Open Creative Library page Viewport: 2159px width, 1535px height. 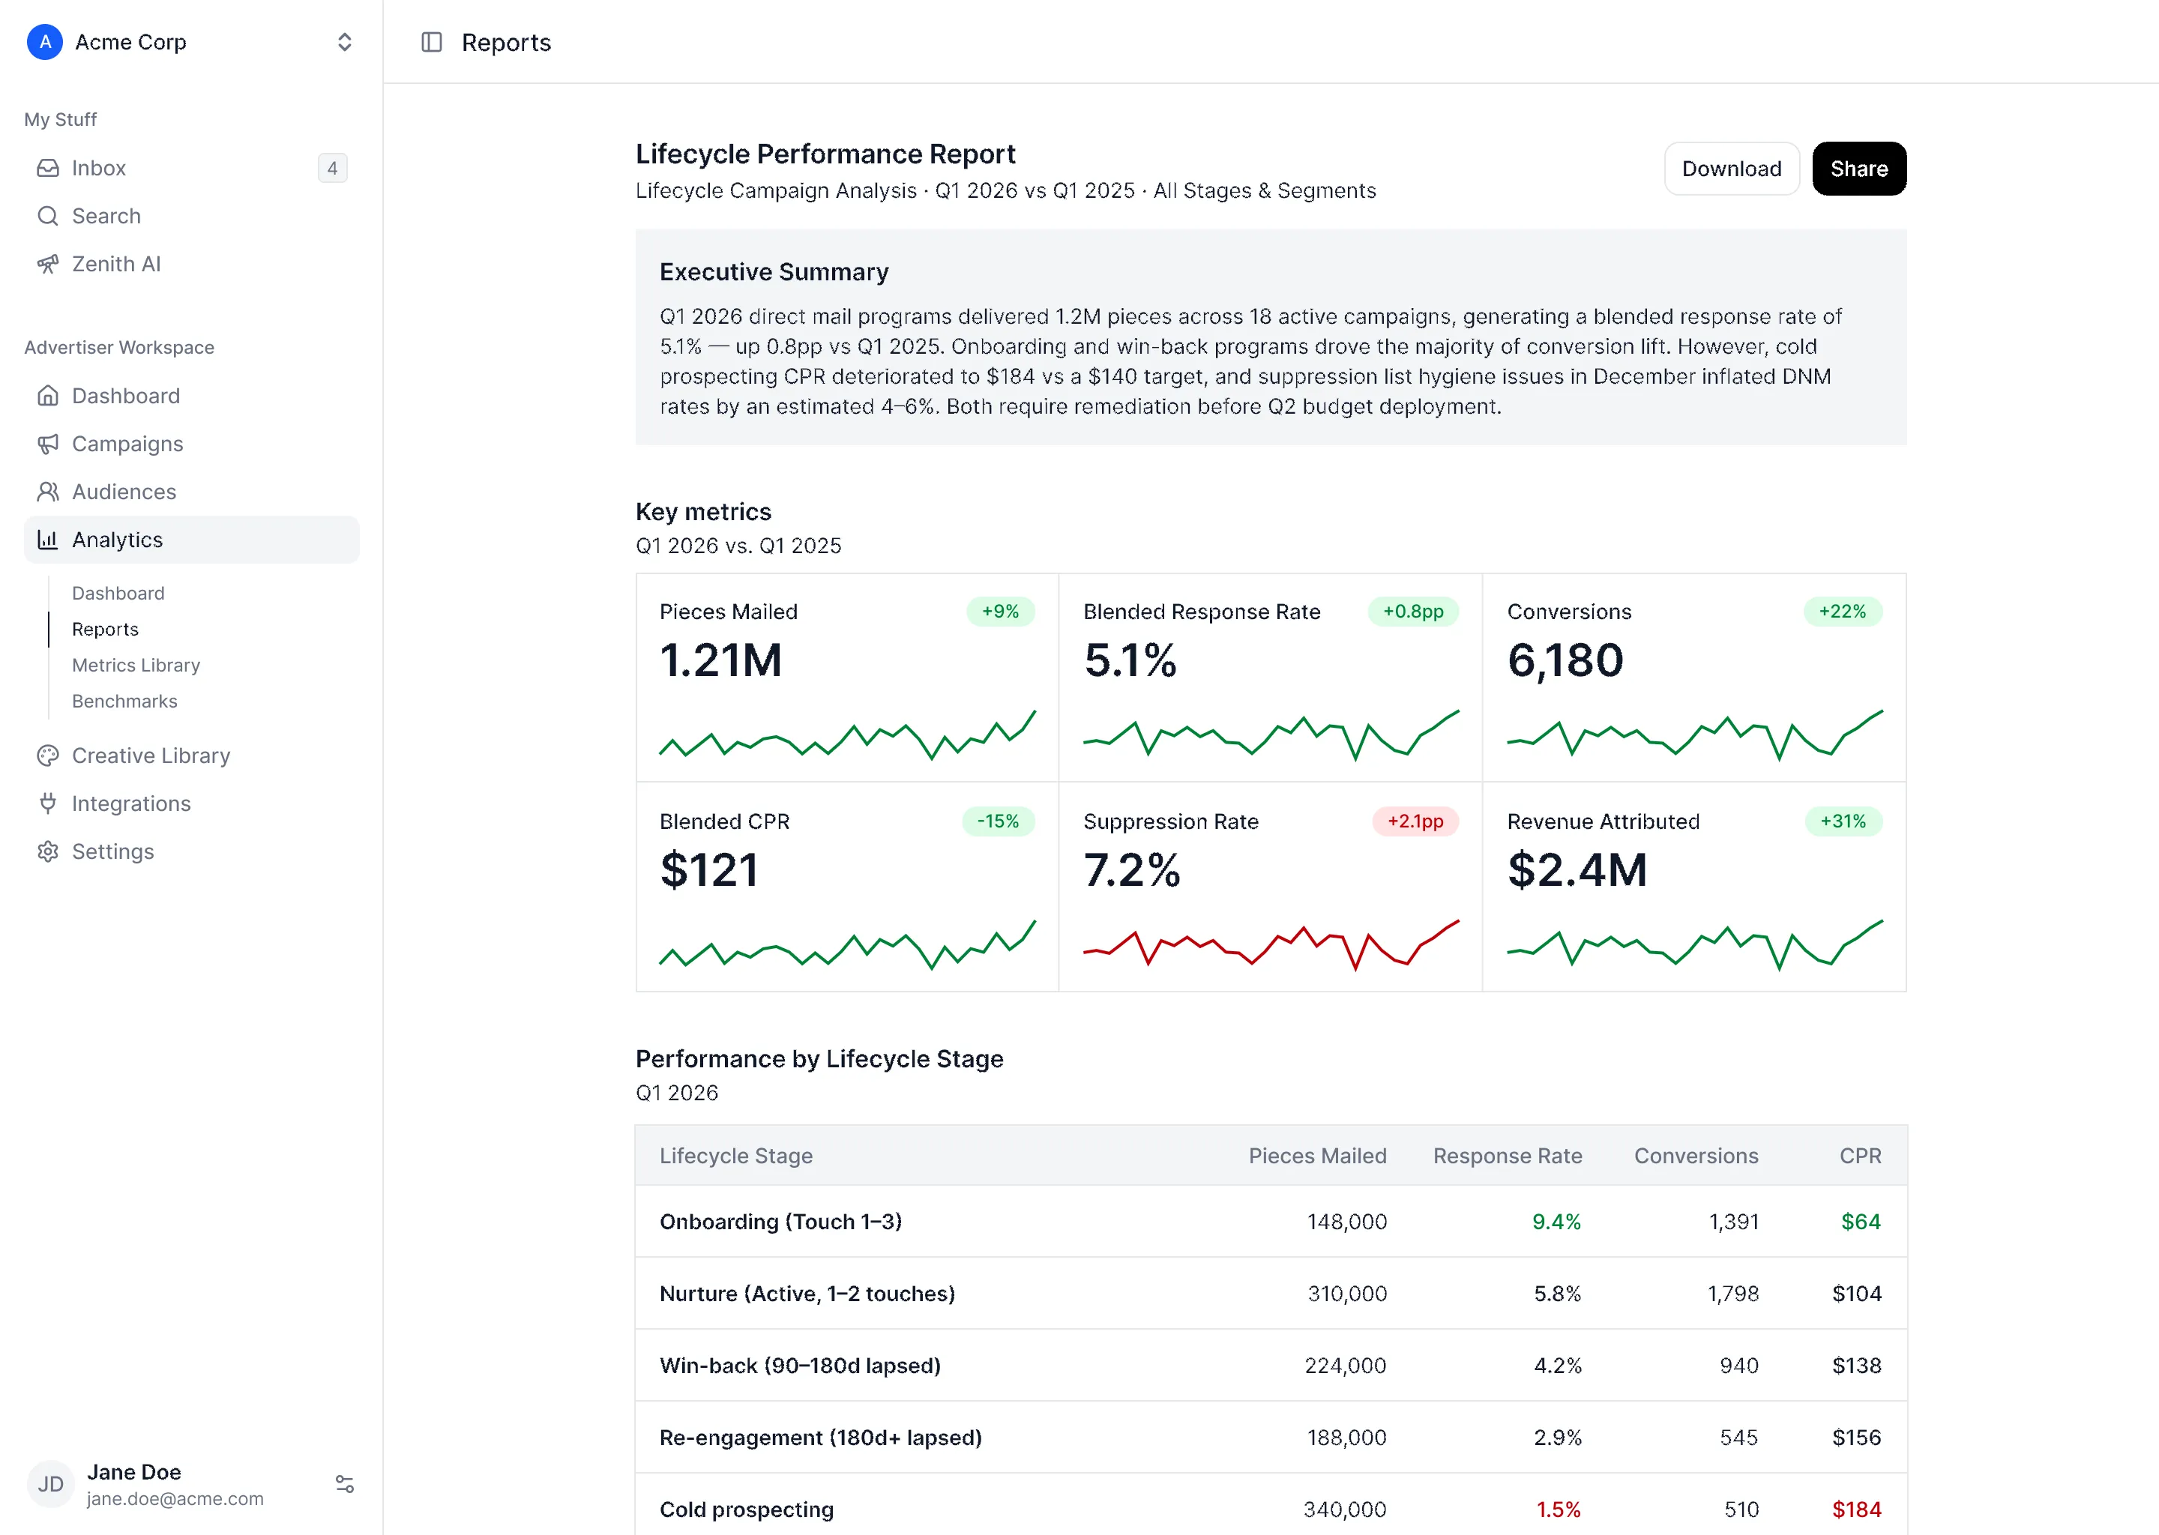click(192, 756)
